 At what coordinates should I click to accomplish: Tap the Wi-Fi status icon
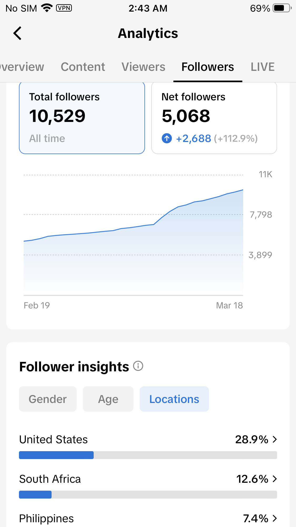tap(47, 8)
